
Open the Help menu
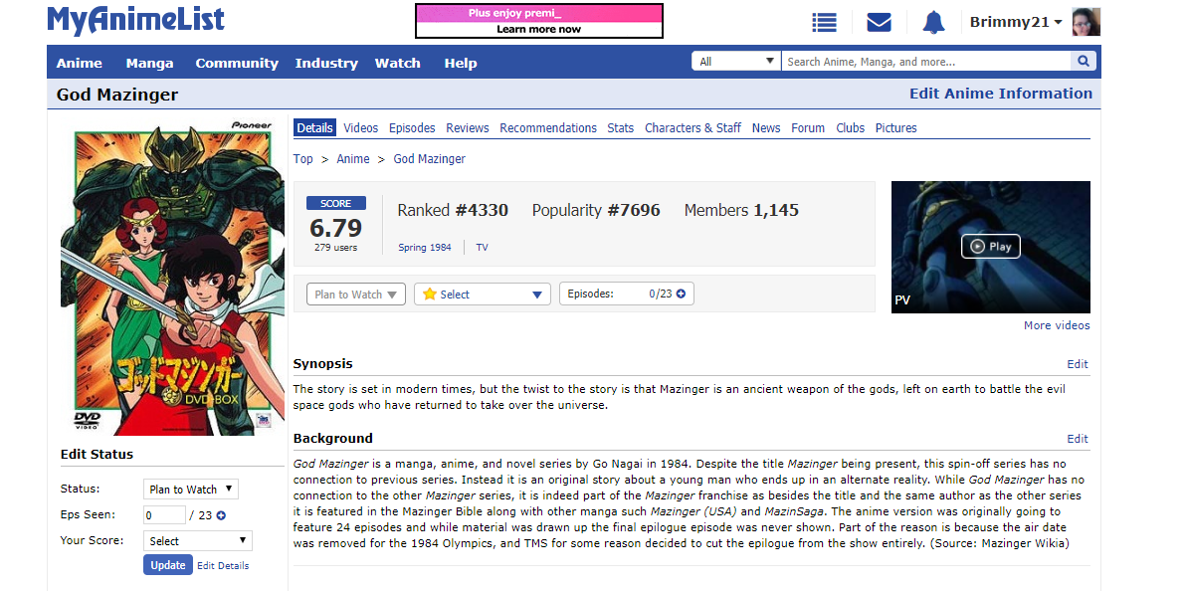tap(461, 63)
